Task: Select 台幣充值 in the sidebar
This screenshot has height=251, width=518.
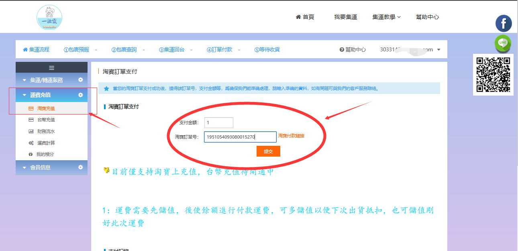Action: (46, 120)
